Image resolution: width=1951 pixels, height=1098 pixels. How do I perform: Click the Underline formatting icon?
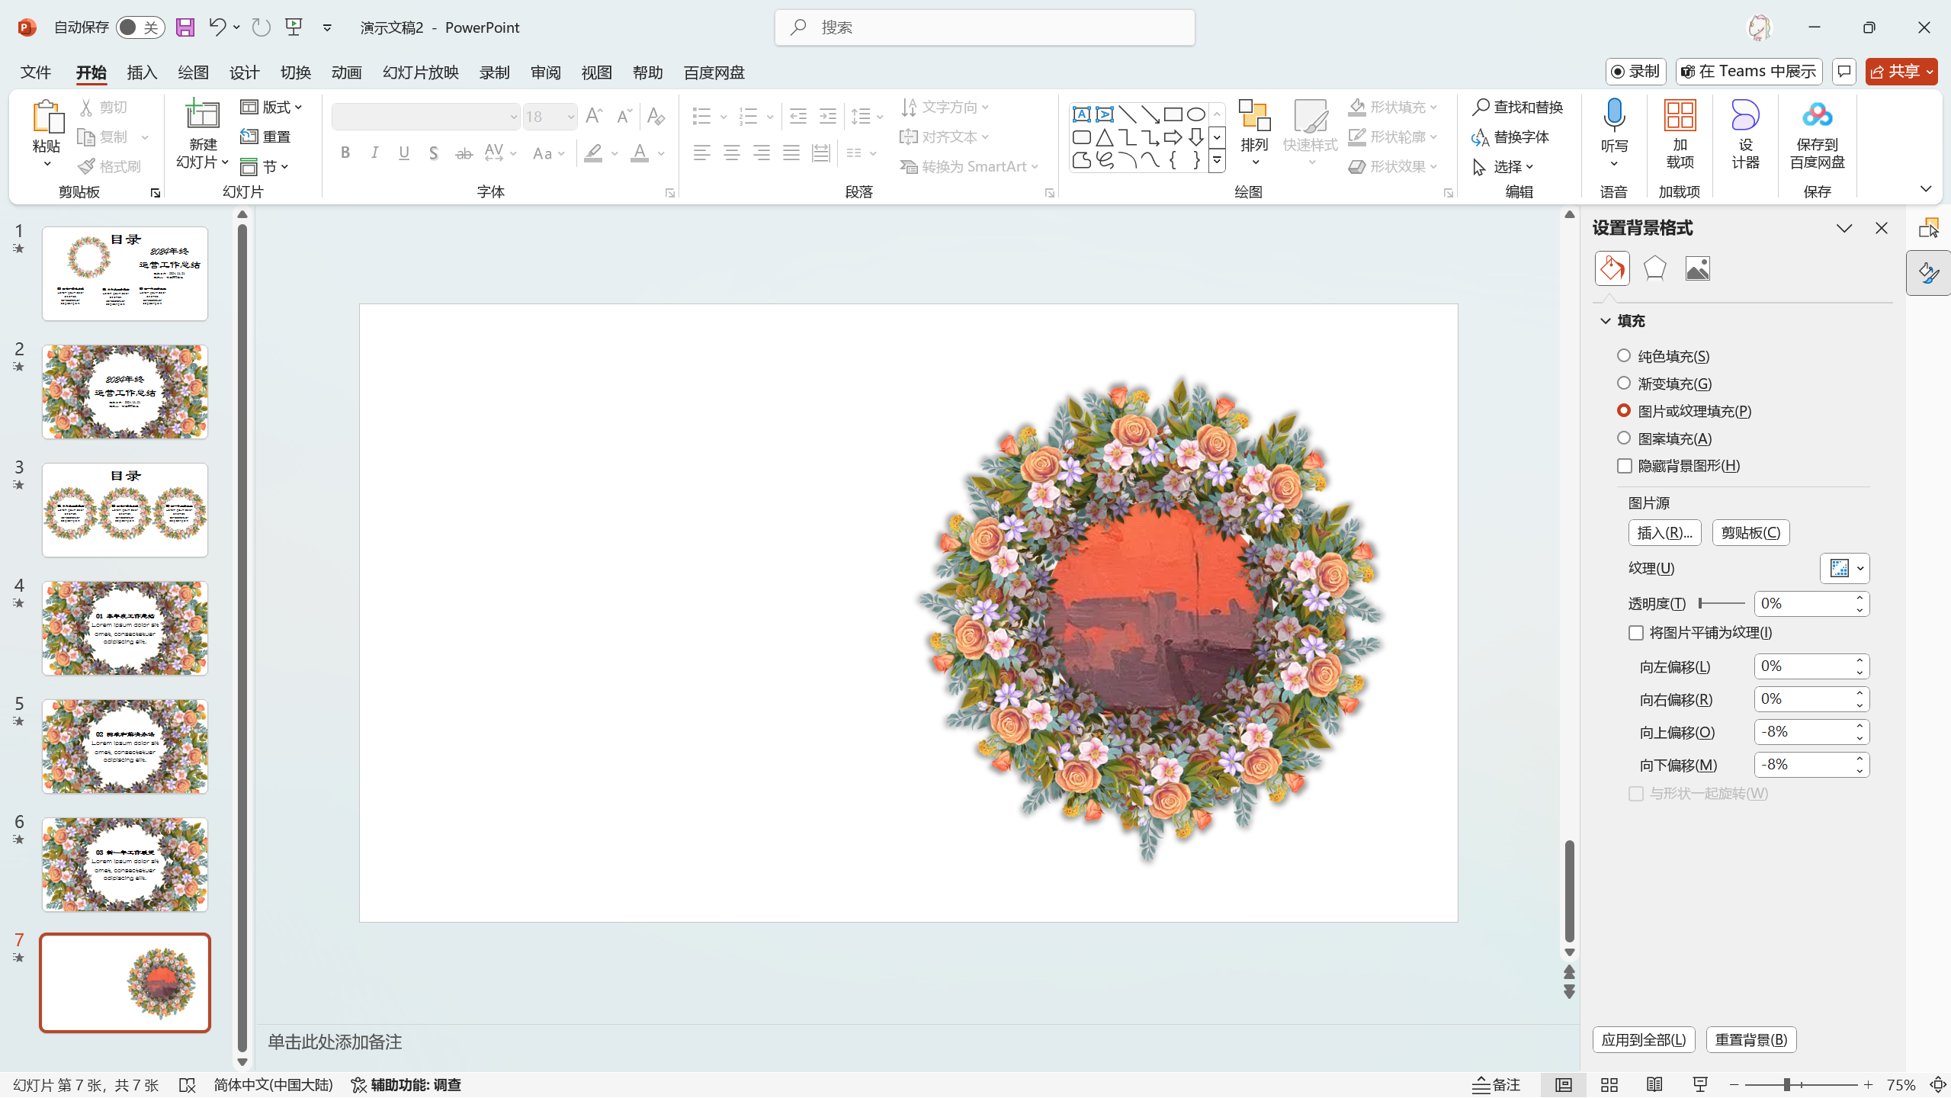404,153
